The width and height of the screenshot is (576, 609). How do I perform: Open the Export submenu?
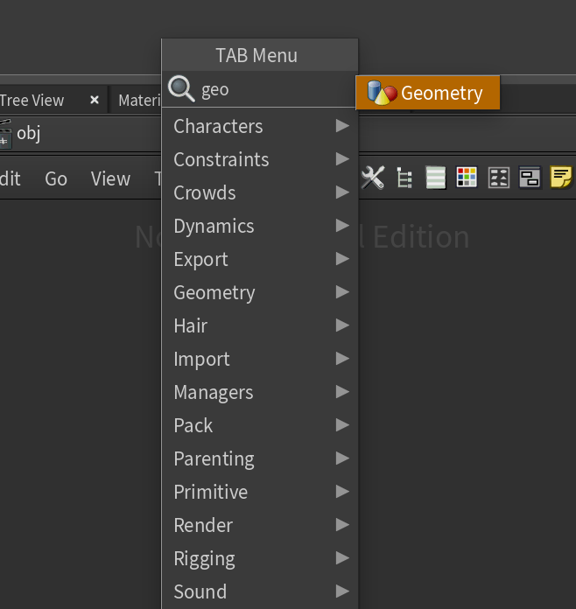coord(260,259)
